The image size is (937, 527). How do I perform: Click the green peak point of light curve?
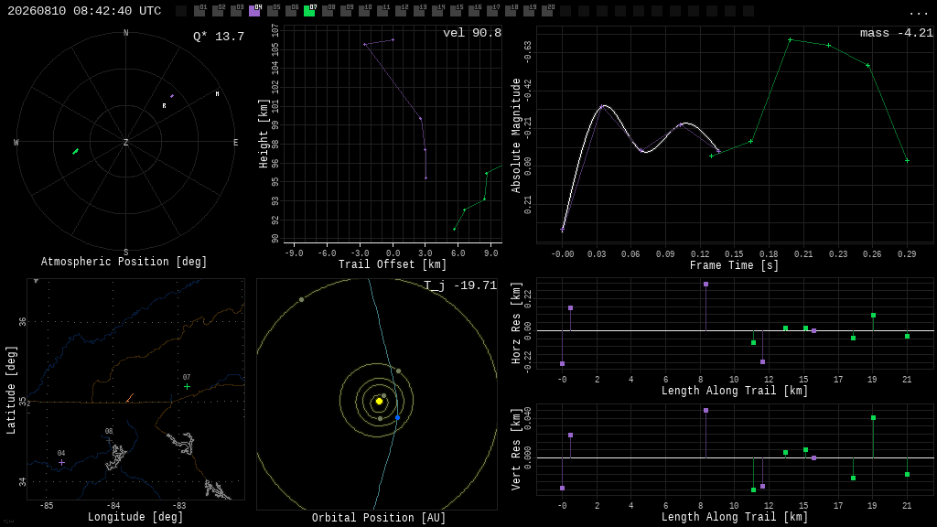(x=790, y=40)
